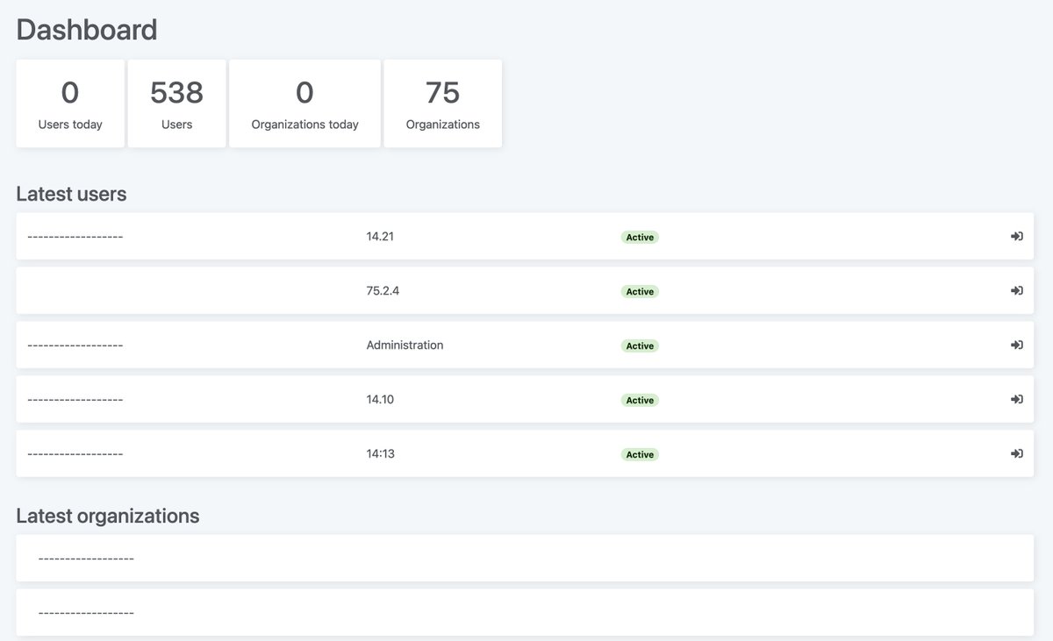Viewport: 1053px width, 641px height.
Task: Click the sign-in icon in the 14.10 row
Action: tap(1016, 400)
